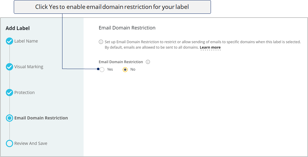Click the Visual Marking completed checkmark icon
Viewport: 308px width, 157px height.
(x=9, y=67)
